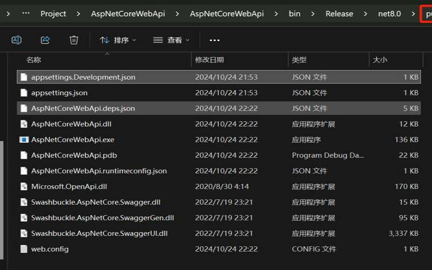Open the 查看 view dropdown
Viewport: 432px width, 270px height.
pyautogui.click(x=171, y=40)
